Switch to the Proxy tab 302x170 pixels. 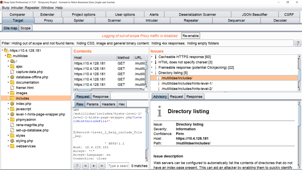pyautogui.click(x=49, y=20)
